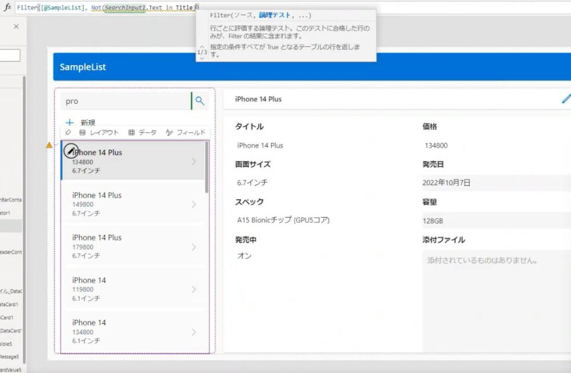
Task: Open chevron for iPhone 14 Plus 179800
Action: click(194, 247)
